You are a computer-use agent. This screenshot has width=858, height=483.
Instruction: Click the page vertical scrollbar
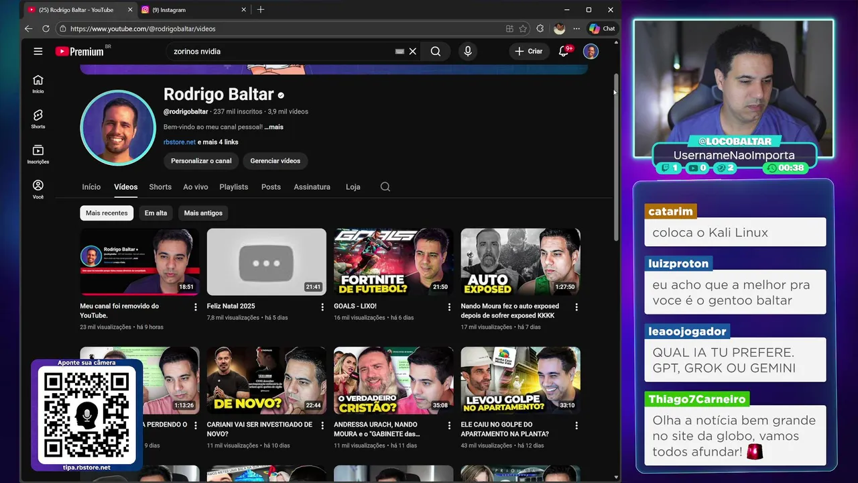pyautogui.click(x=616, y=158)
